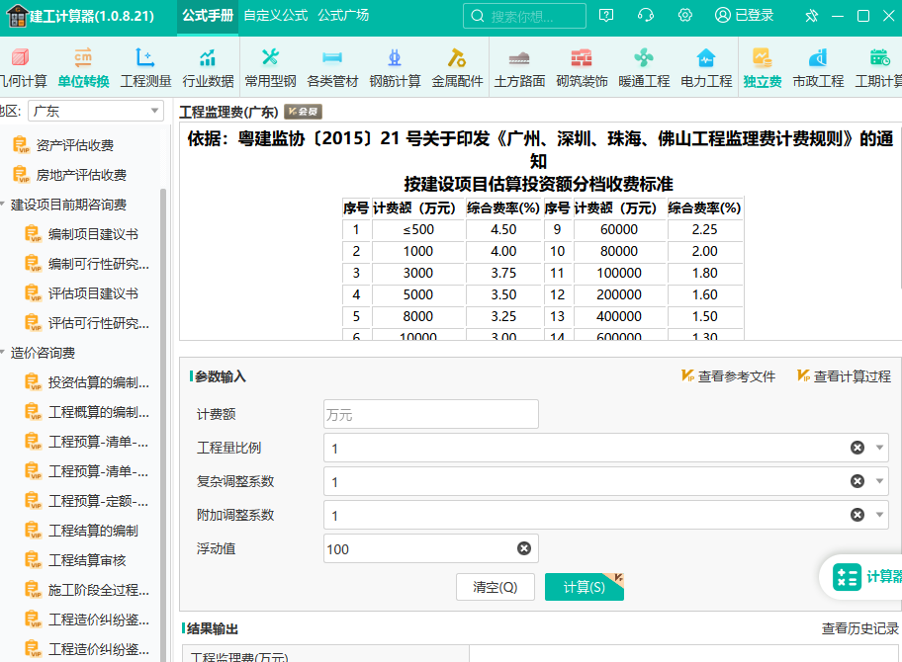The height and width of the screenshot is (662, 902).
Task: Select 工程概算的编制... in the sidebar
Action: 98,412
